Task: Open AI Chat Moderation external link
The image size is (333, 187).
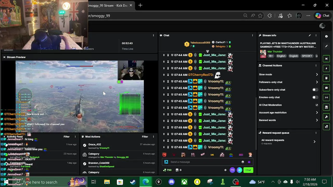Action: 317,105
